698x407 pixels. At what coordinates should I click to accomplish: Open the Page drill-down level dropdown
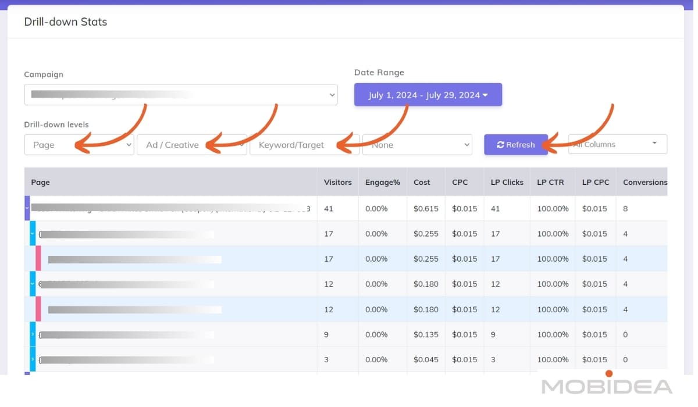79,145
